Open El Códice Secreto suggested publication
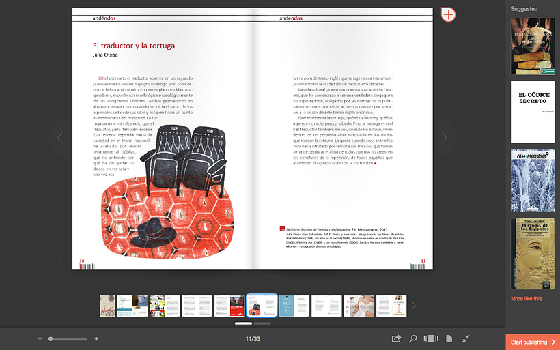 point(533,112)
